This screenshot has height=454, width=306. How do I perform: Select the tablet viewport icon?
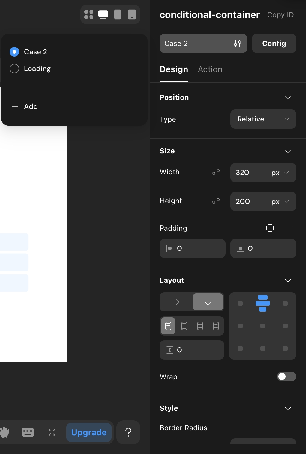point(132,14)
